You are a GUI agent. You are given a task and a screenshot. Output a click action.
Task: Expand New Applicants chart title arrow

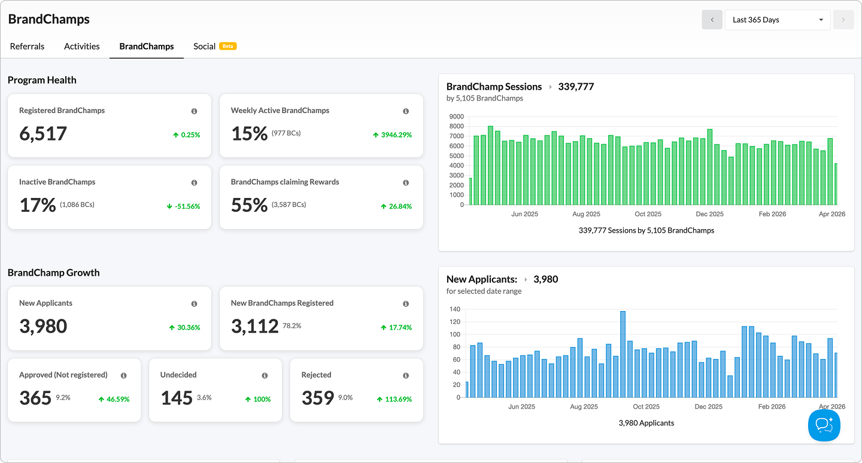526,280
